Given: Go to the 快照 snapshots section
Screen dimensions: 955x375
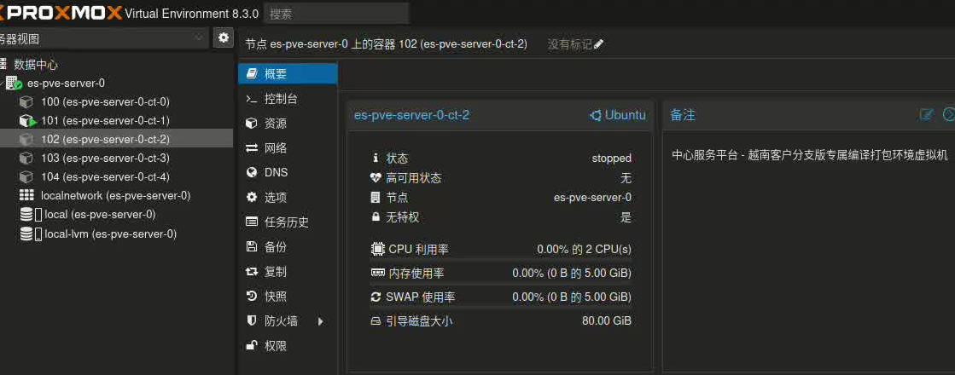Looking at the screenshot, I should [276, 297].
